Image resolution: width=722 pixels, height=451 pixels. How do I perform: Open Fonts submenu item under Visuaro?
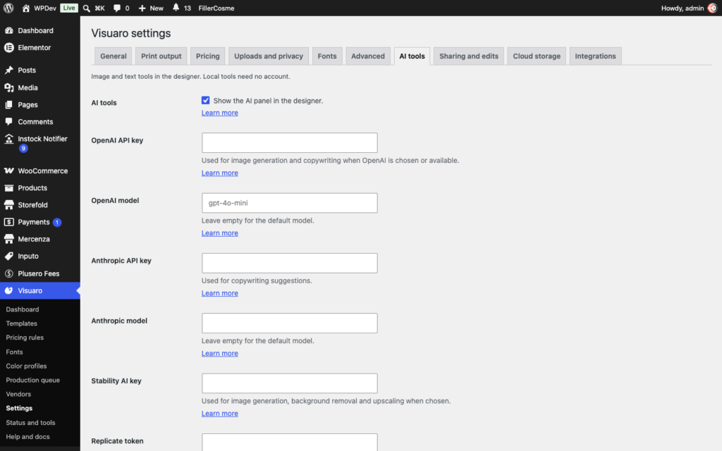[x=14, y=352]
